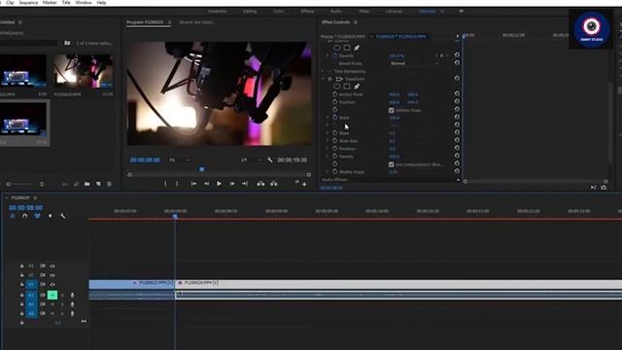Select the P1280629.MP4 thumbnail in Project panel
The width and height of the screenshot is (622, 350).
[84, 71]
